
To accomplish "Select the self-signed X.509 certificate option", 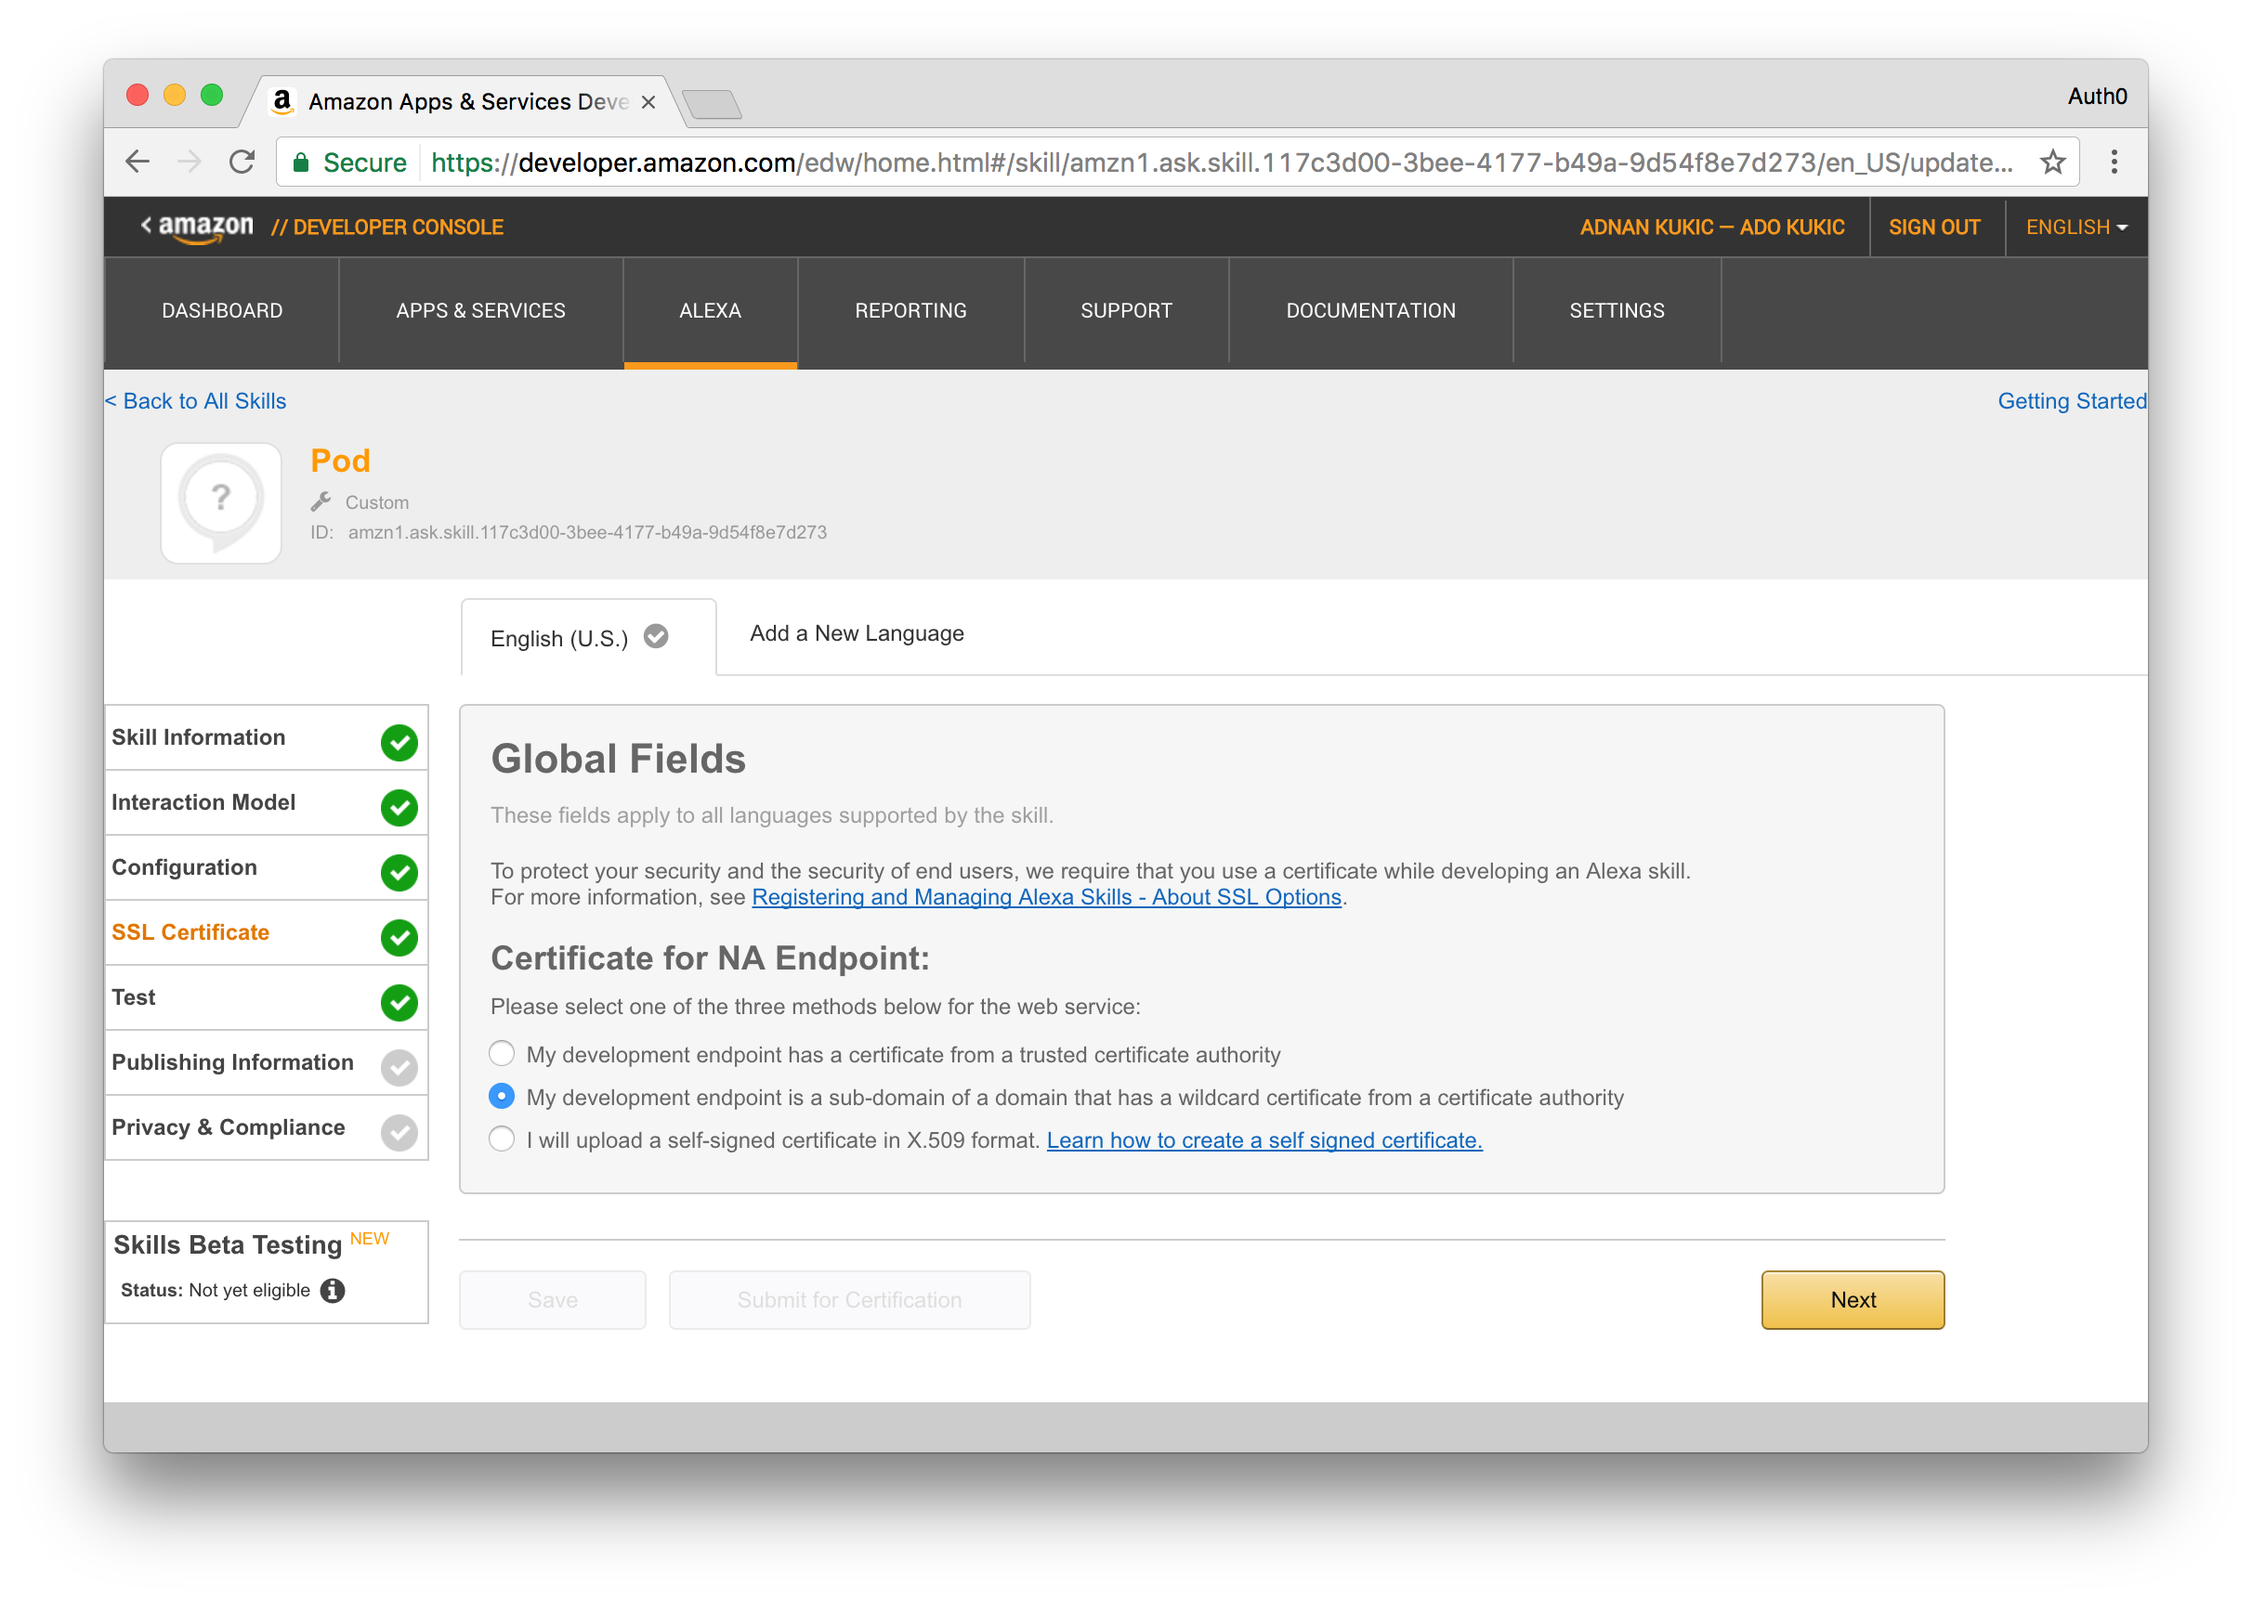I will (x=502, y=1139).
